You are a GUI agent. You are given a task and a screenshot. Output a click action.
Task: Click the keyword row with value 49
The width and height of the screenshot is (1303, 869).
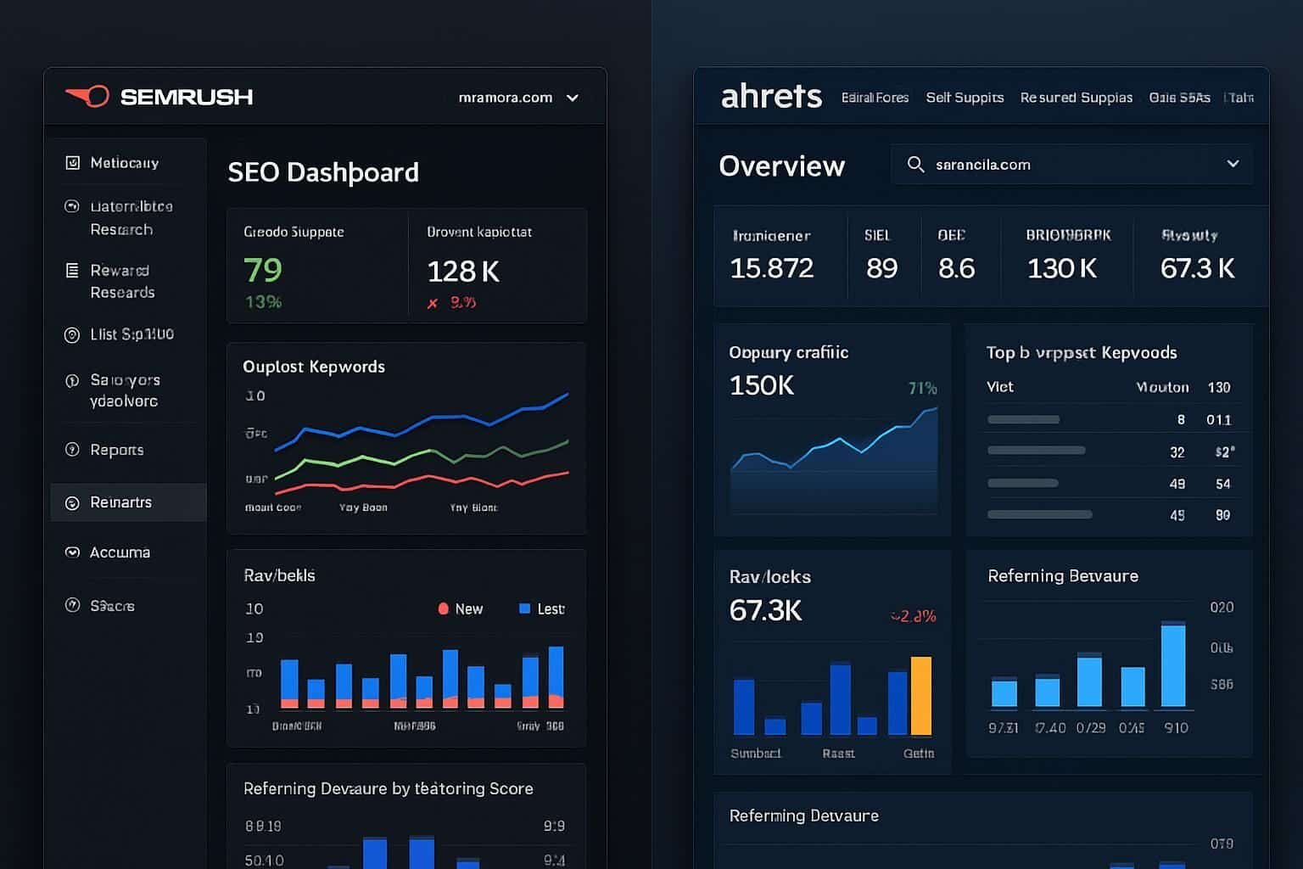[x=1110, y=484]
